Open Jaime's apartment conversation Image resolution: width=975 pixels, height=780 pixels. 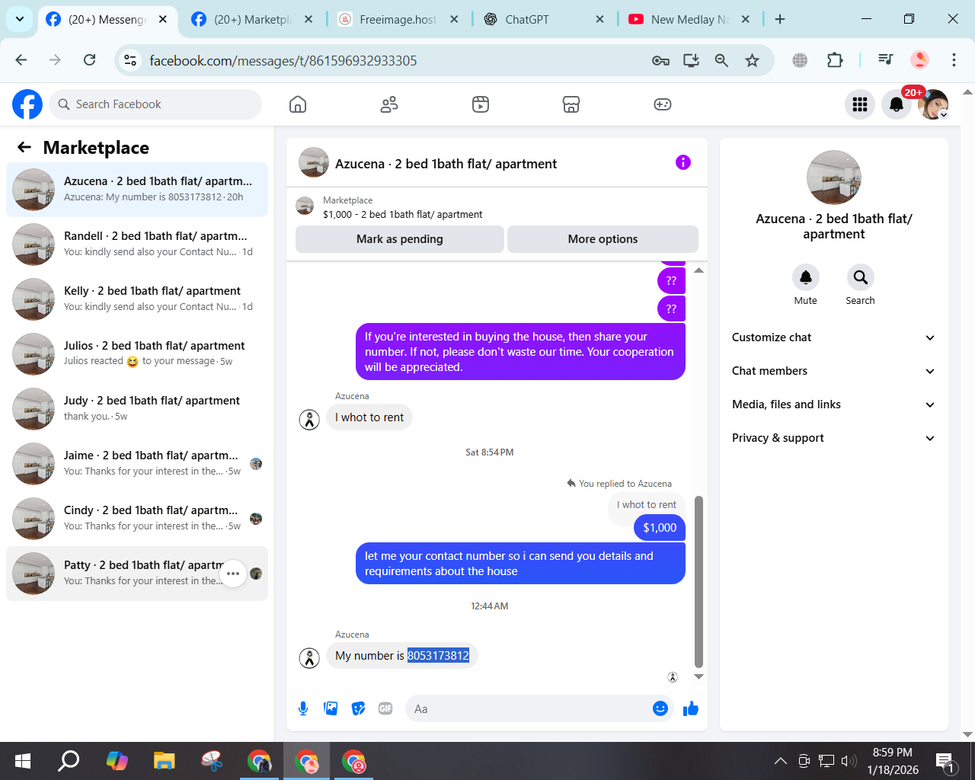pyautogui.click(x=137, y=463)
